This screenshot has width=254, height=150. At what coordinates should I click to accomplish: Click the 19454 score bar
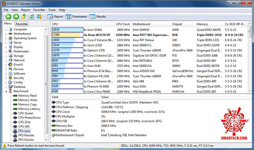coord(67,30)
